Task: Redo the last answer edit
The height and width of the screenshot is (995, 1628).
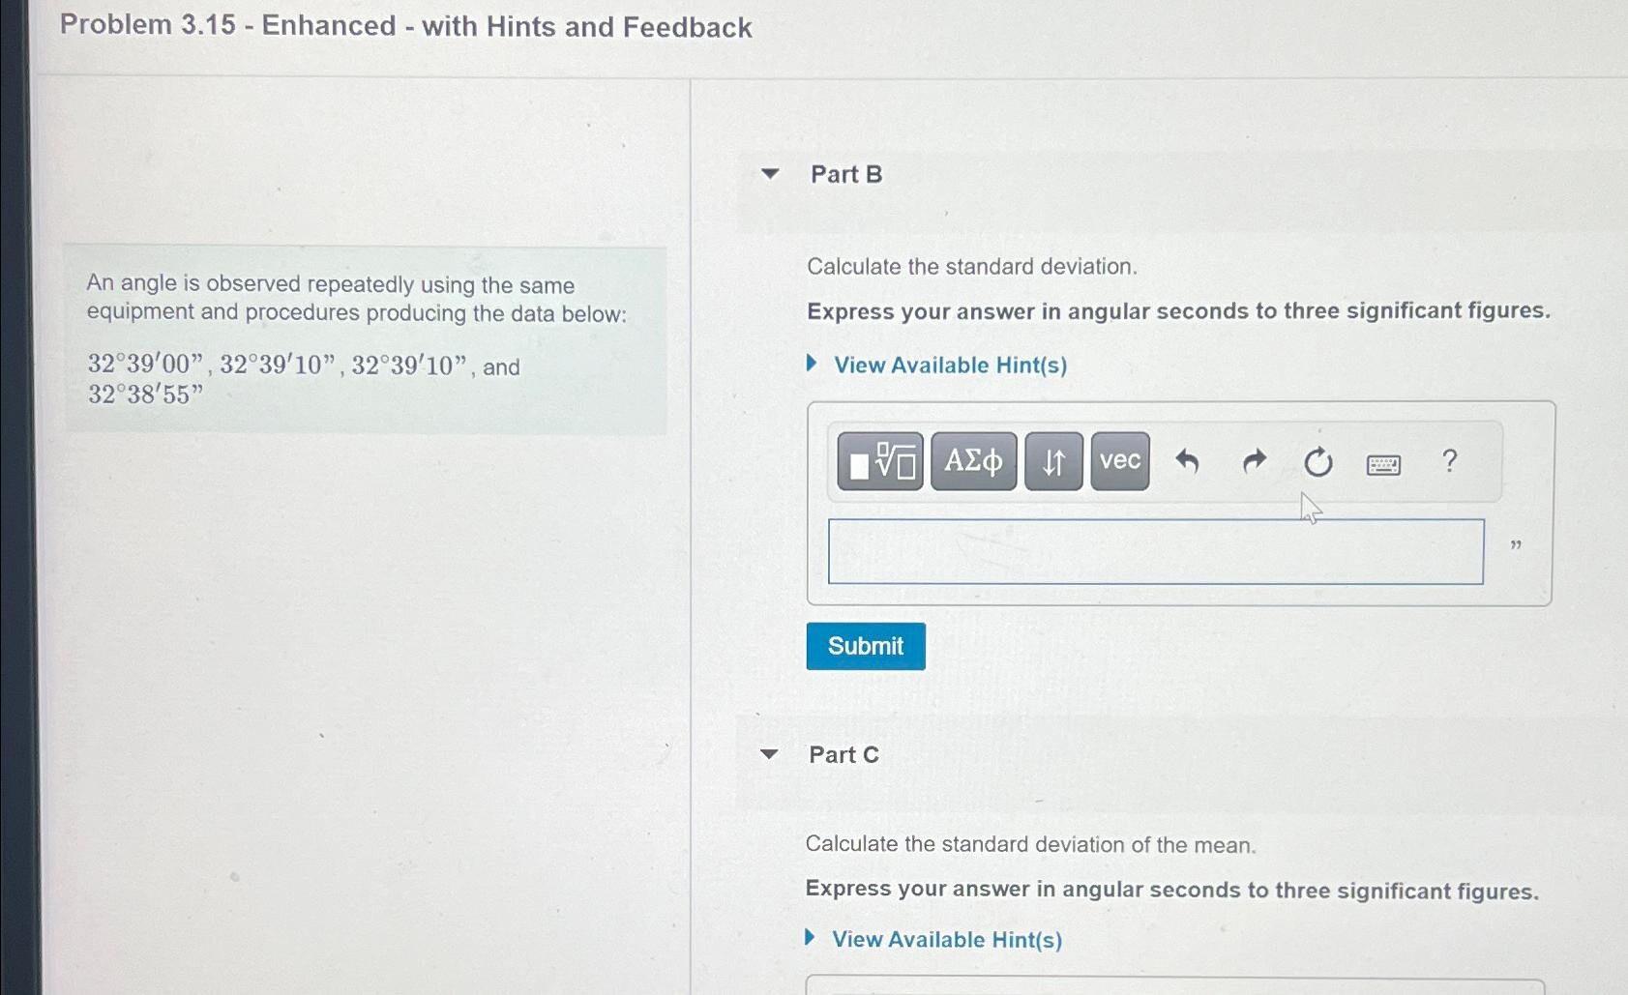Action: point(1254,462)
